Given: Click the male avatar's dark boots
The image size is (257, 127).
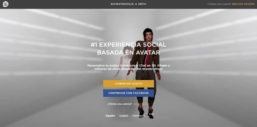Looking at the screenshot, I should (145, 112).
